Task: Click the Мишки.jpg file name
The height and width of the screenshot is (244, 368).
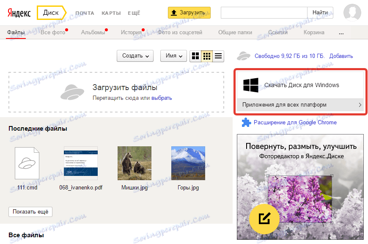Action: [135, 187]
